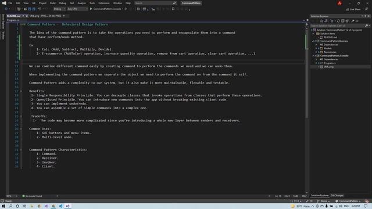
Task: Open the Extensions menu
Action: pos(104,3)
